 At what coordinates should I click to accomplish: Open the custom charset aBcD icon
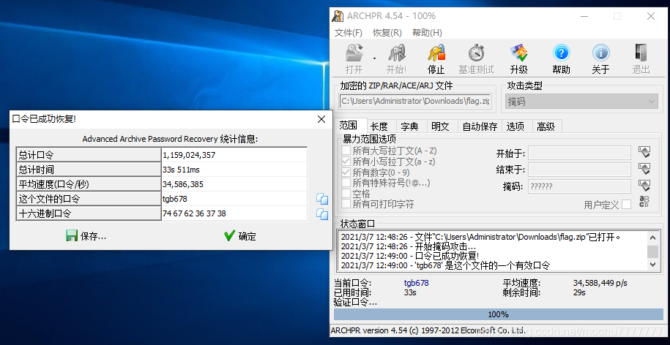coord(644,202)
